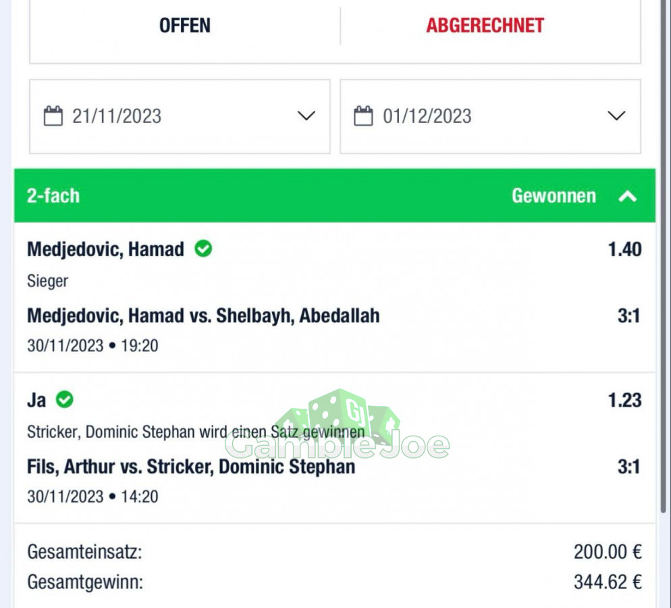The width and height of the screenshot is (671, 608).
Task: Open the 01/12/2023 end date dropdown arrow
Action: [616, 116]
